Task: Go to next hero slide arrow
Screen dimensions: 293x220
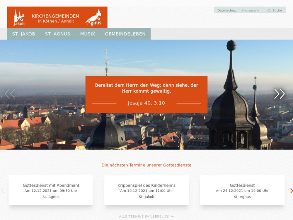Action: (x=279, y=94)
